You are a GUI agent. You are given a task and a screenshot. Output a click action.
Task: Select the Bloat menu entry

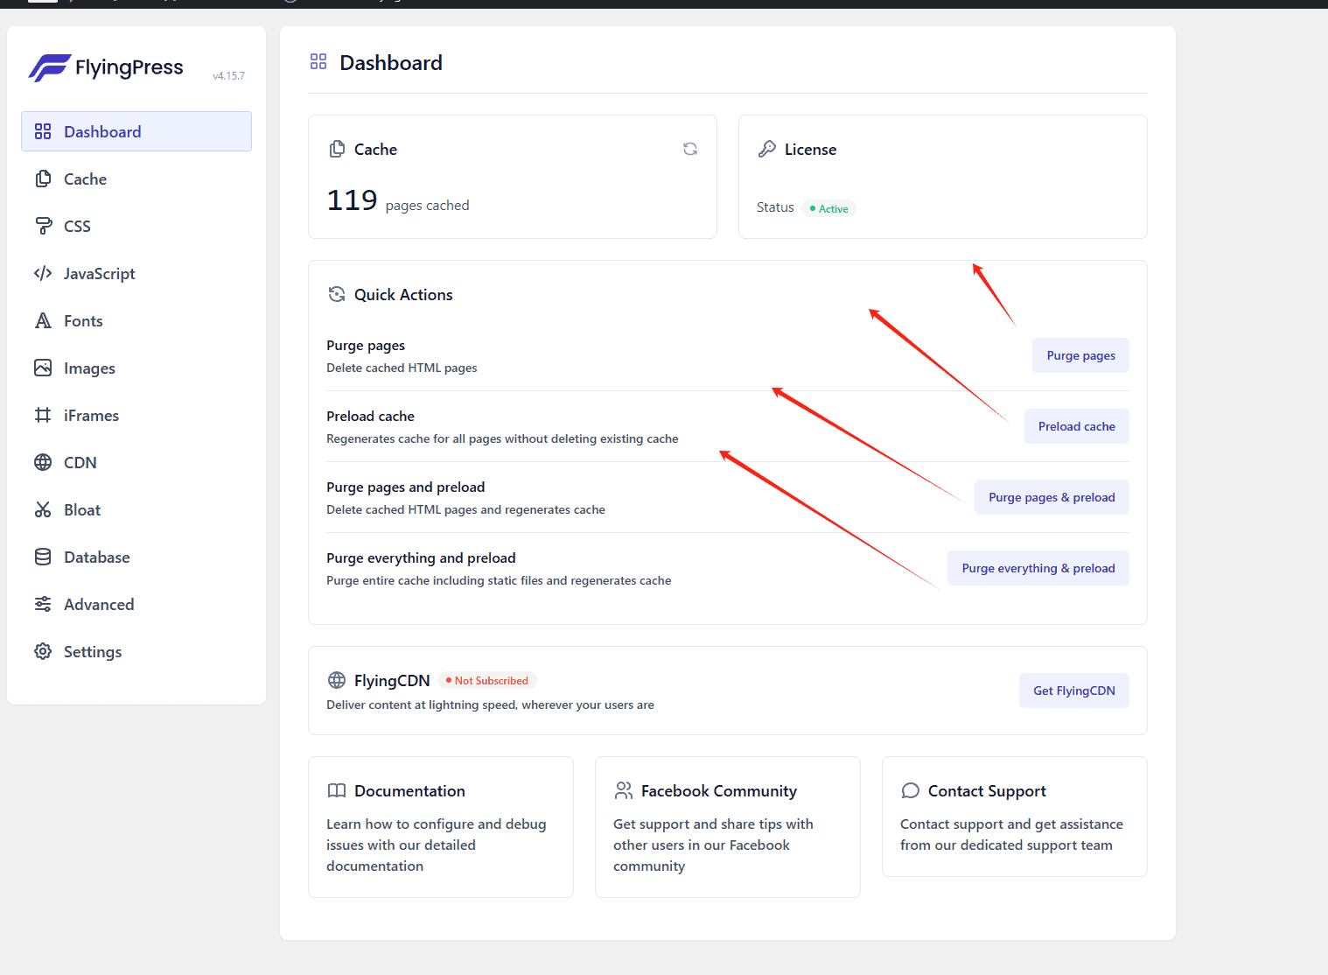136,509
